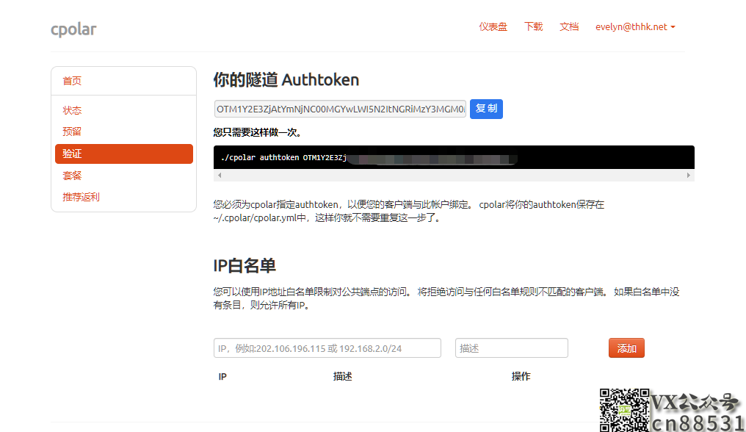Click the IP白名单 heading
The width and height of the screenshot is (746, 432).
[245, 265]
